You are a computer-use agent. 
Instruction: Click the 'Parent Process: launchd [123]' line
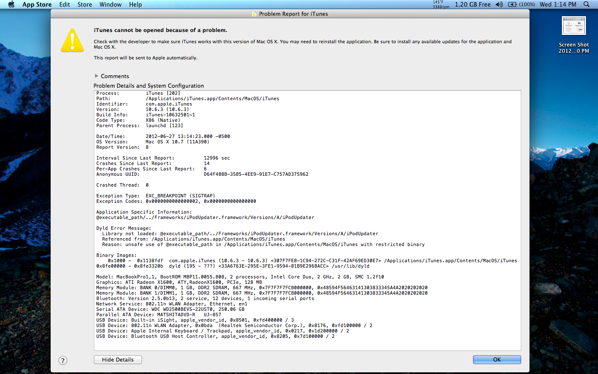coord(140,126)
